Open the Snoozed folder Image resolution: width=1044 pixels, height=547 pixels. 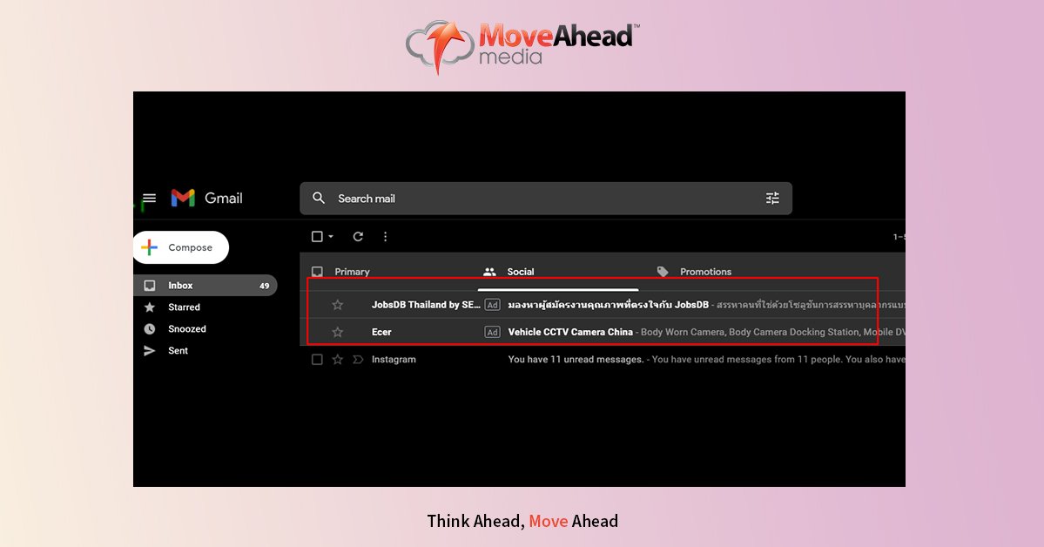187,329
